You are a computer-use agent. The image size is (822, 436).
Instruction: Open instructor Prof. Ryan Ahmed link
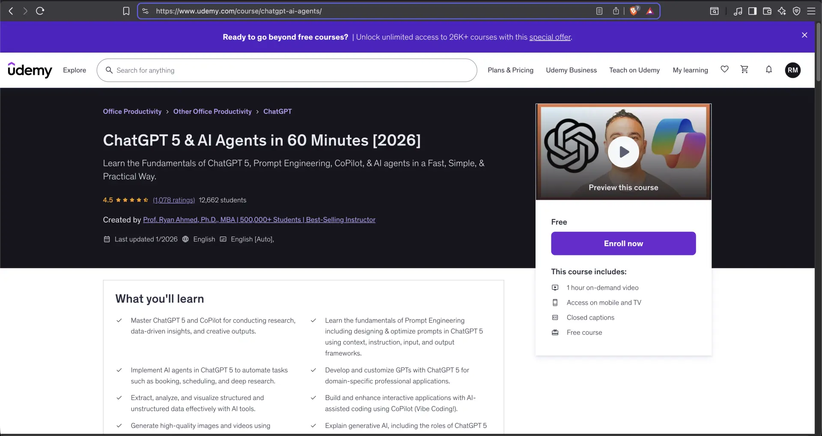(259, 219)
